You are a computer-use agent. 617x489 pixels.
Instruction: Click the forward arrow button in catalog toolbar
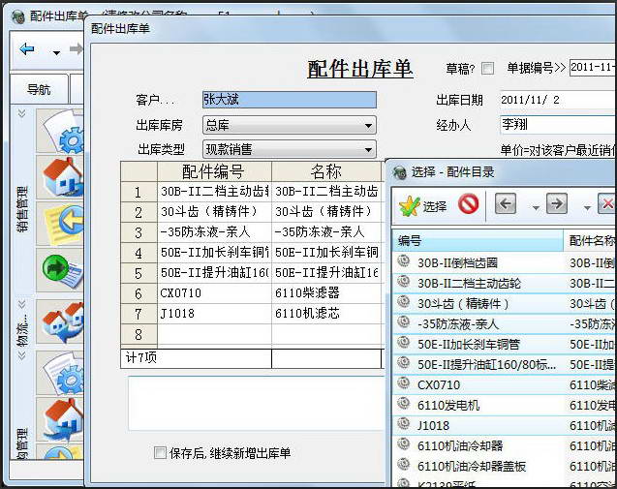[x=556, y=203]
